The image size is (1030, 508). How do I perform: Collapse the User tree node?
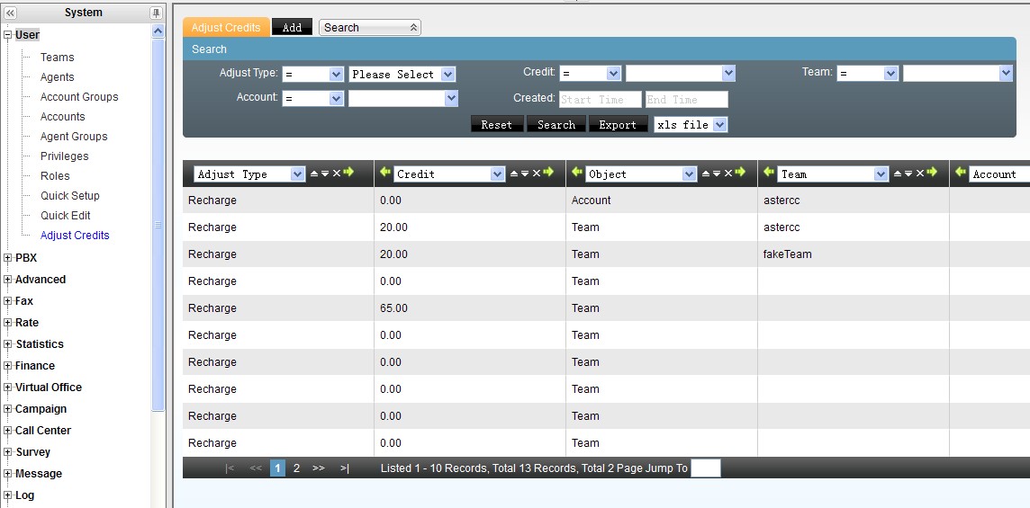(8, 35)
